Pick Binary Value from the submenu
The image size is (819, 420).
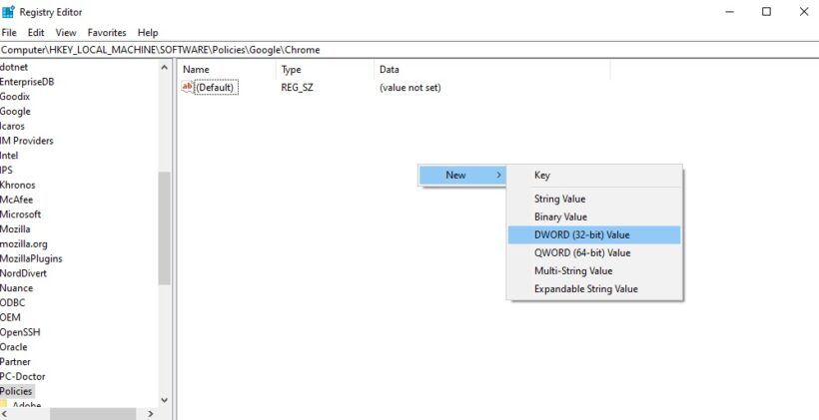coord(560,216)
